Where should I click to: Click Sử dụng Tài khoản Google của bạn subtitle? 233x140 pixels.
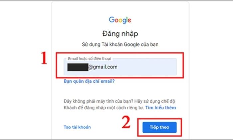(120, 44)
